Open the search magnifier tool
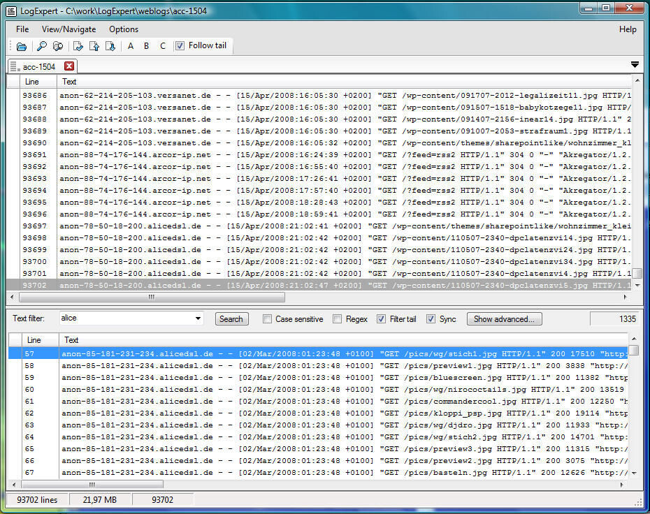The width and height of the screenshot is (650, 514). point(41,46)
